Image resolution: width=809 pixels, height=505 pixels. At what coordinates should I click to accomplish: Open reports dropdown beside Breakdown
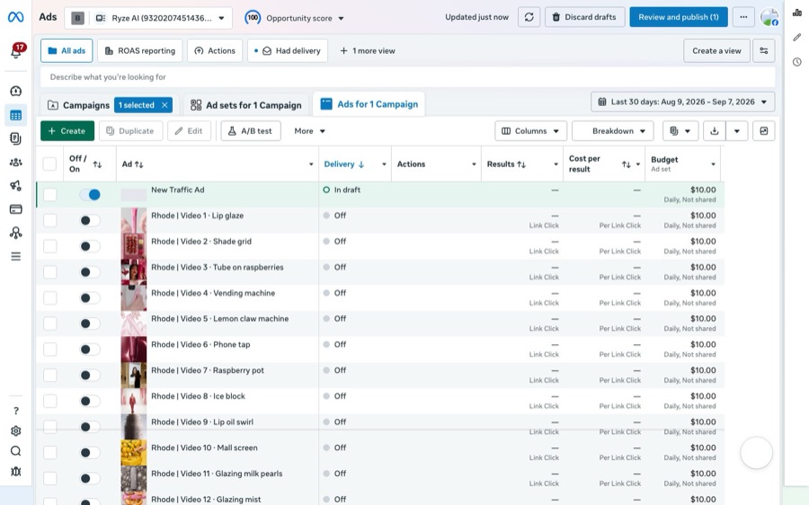[x=680, y=131]
